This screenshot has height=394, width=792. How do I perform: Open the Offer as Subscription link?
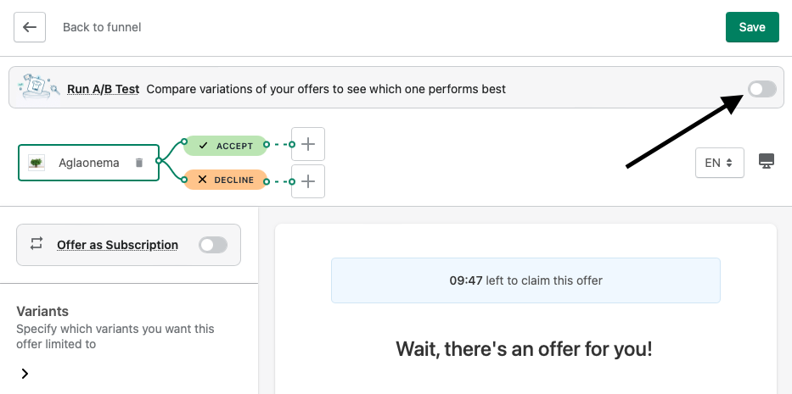click(117, 245)
